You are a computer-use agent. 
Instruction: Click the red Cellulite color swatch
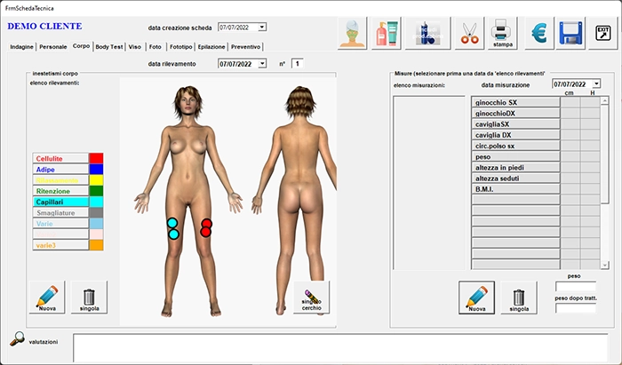tap(96, 159)
